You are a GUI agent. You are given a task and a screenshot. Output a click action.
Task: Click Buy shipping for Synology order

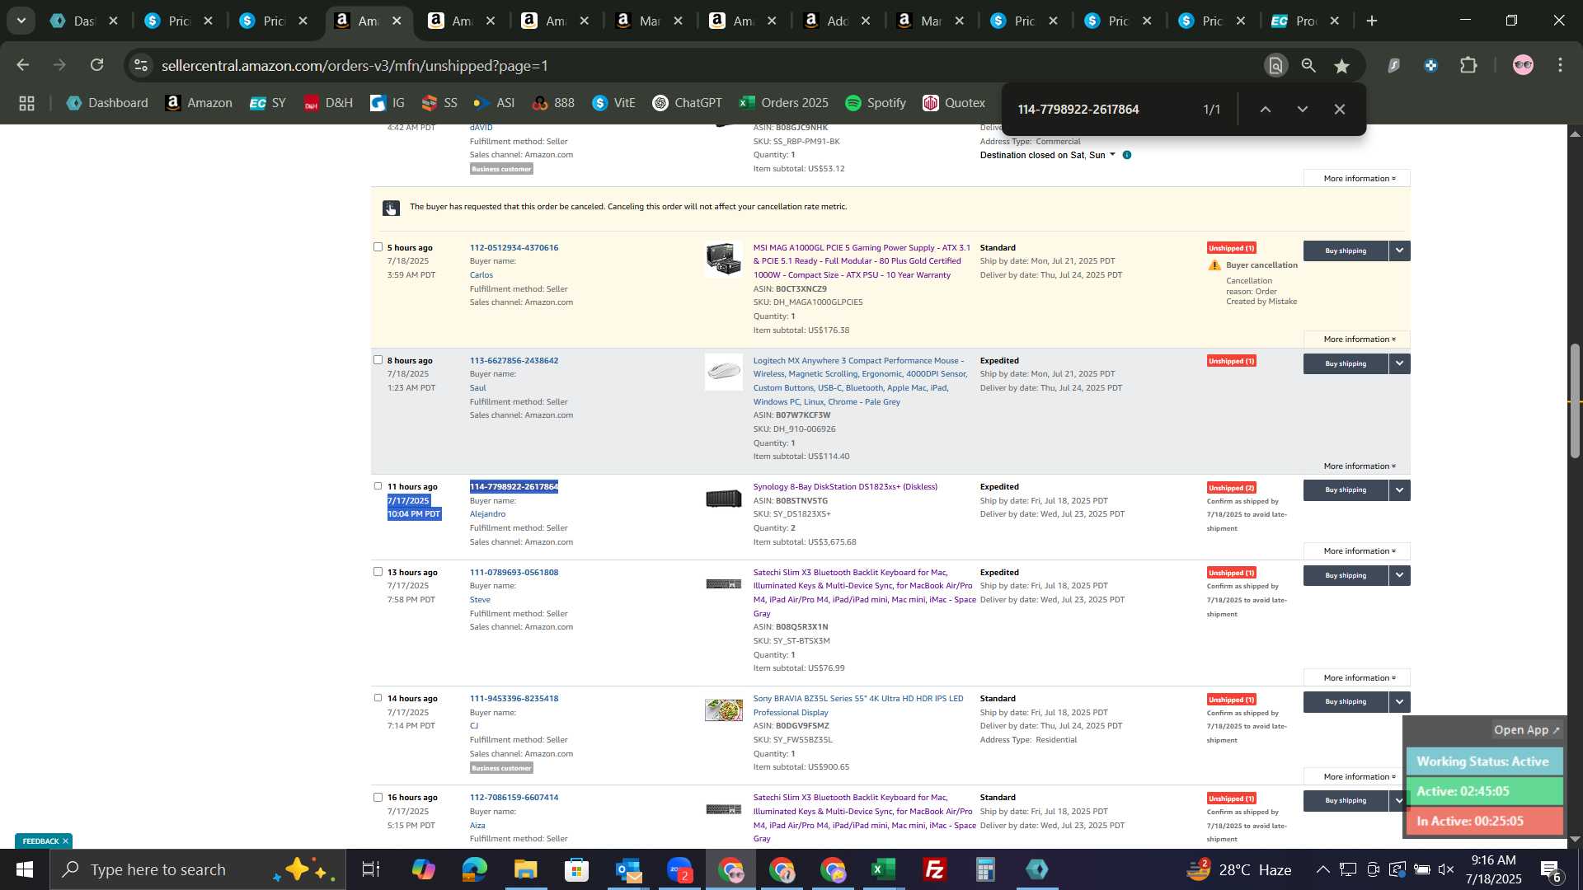coord(1346,489)
